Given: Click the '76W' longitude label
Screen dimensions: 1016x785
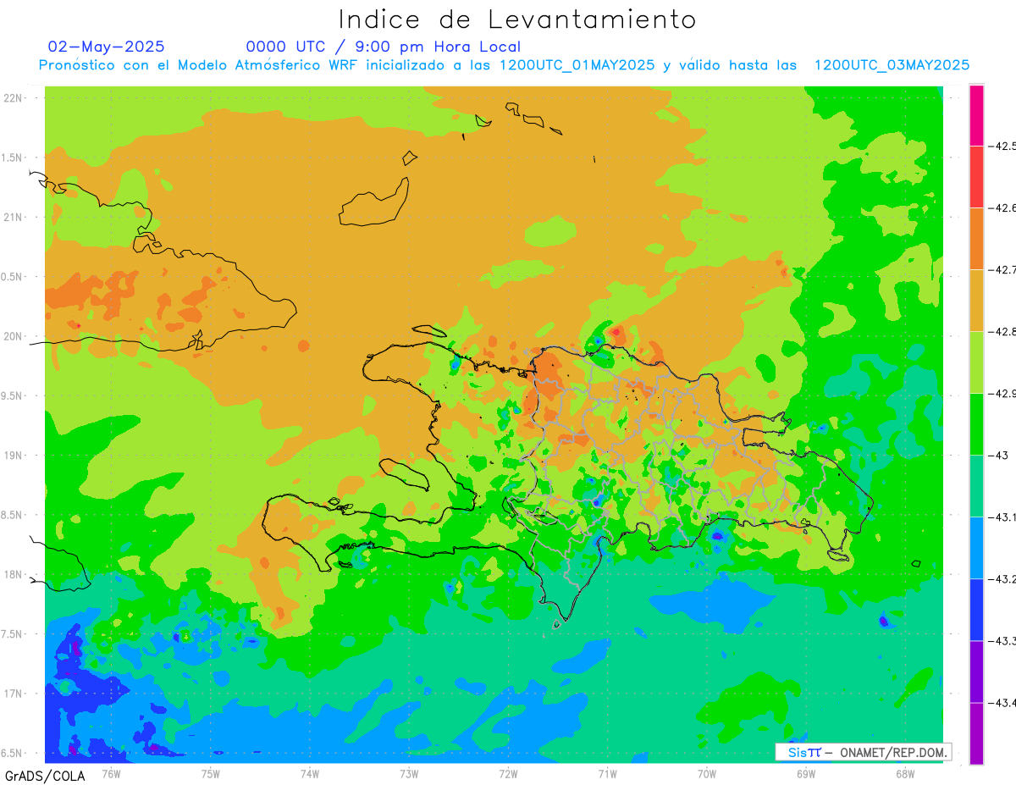Looking at the screenshot, I should (111, 773).
